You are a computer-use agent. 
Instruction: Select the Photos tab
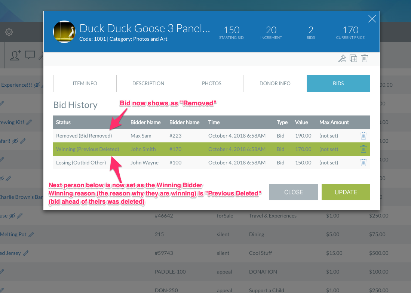tap(212, 83)
